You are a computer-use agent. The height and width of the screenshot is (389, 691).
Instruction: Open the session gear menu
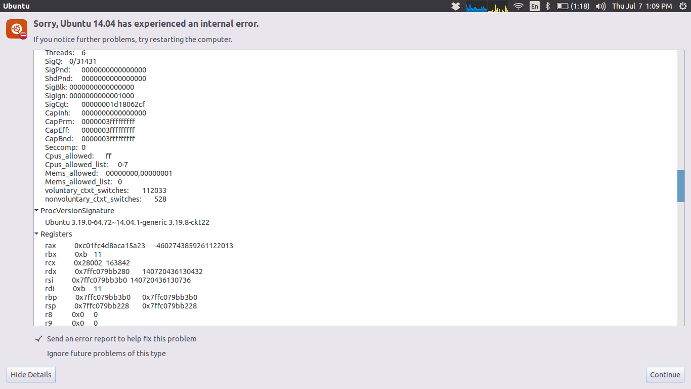[x=683, y=6]
